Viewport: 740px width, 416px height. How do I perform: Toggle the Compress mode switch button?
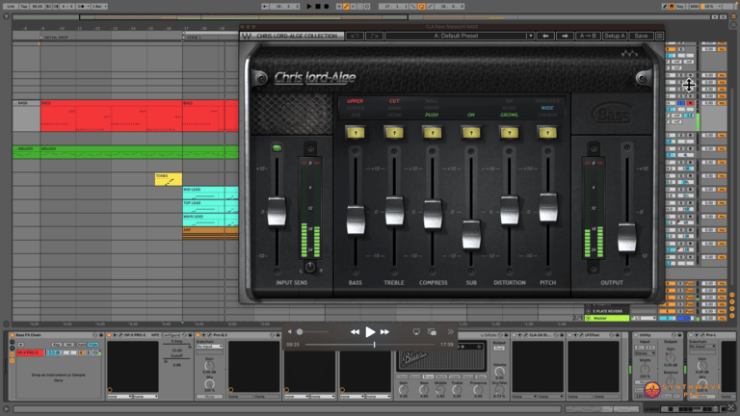(x=433, y=133)
